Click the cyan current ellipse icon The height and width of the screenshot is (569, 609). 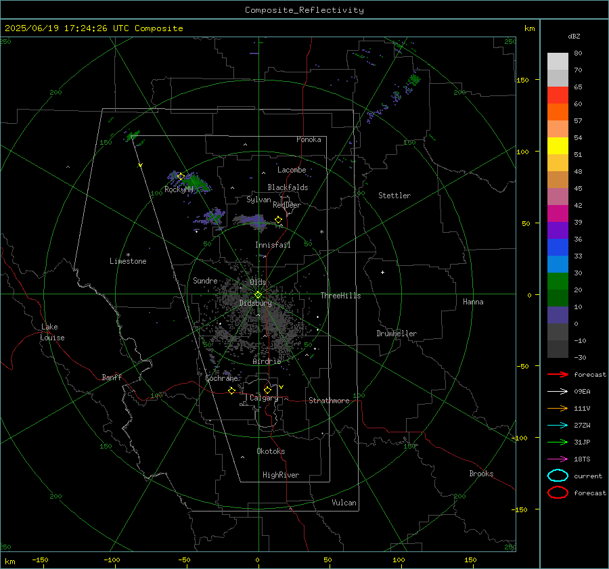(558, 476)
